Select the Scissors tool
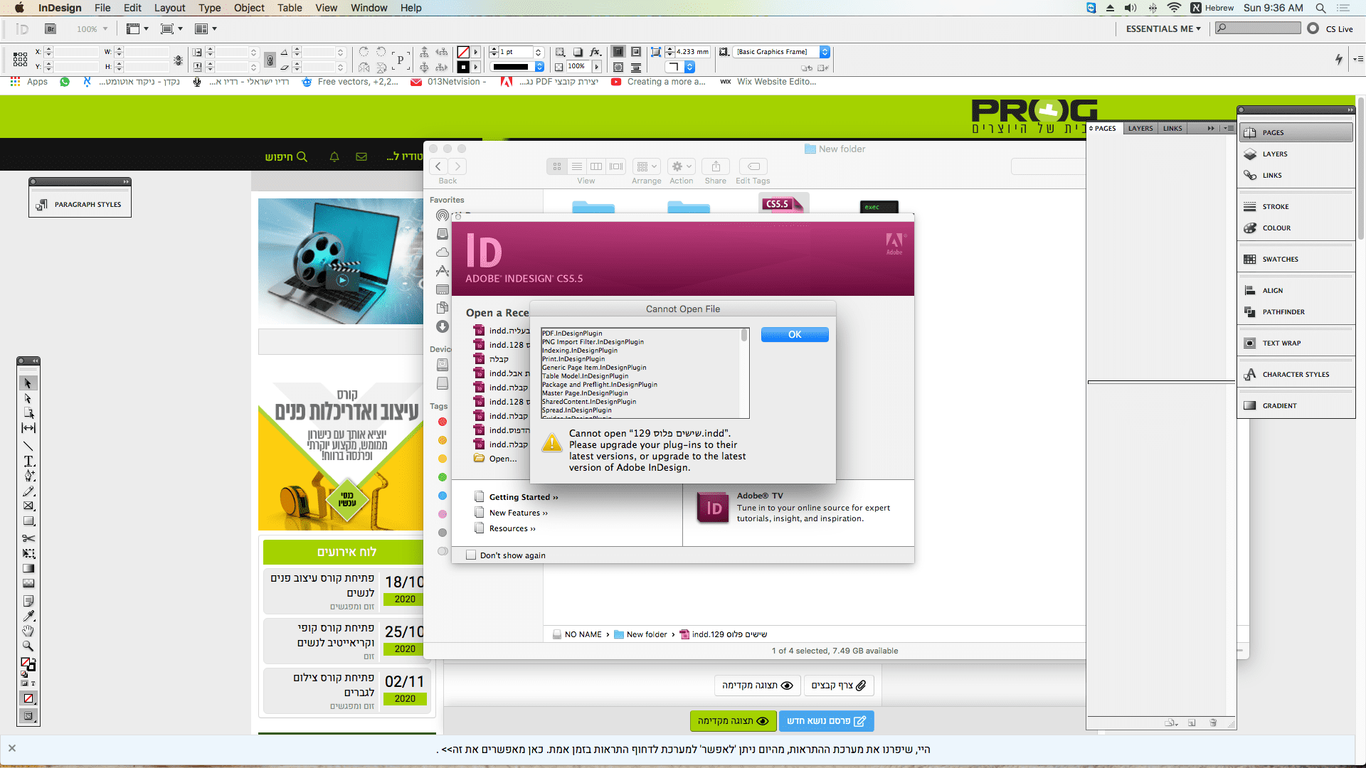 pos(28,538)
